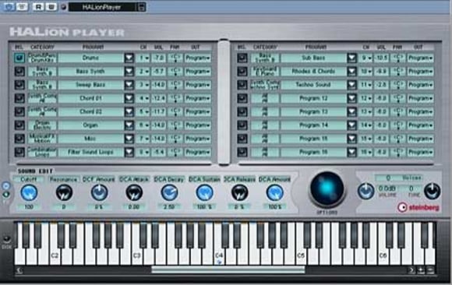The image size is (452, 285).
Task: Click the Read automation R button
Action: (x=38, y=7)
